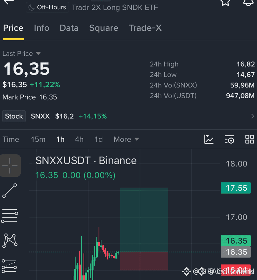Select the crosshair cursor tool

tap(10, 166)
